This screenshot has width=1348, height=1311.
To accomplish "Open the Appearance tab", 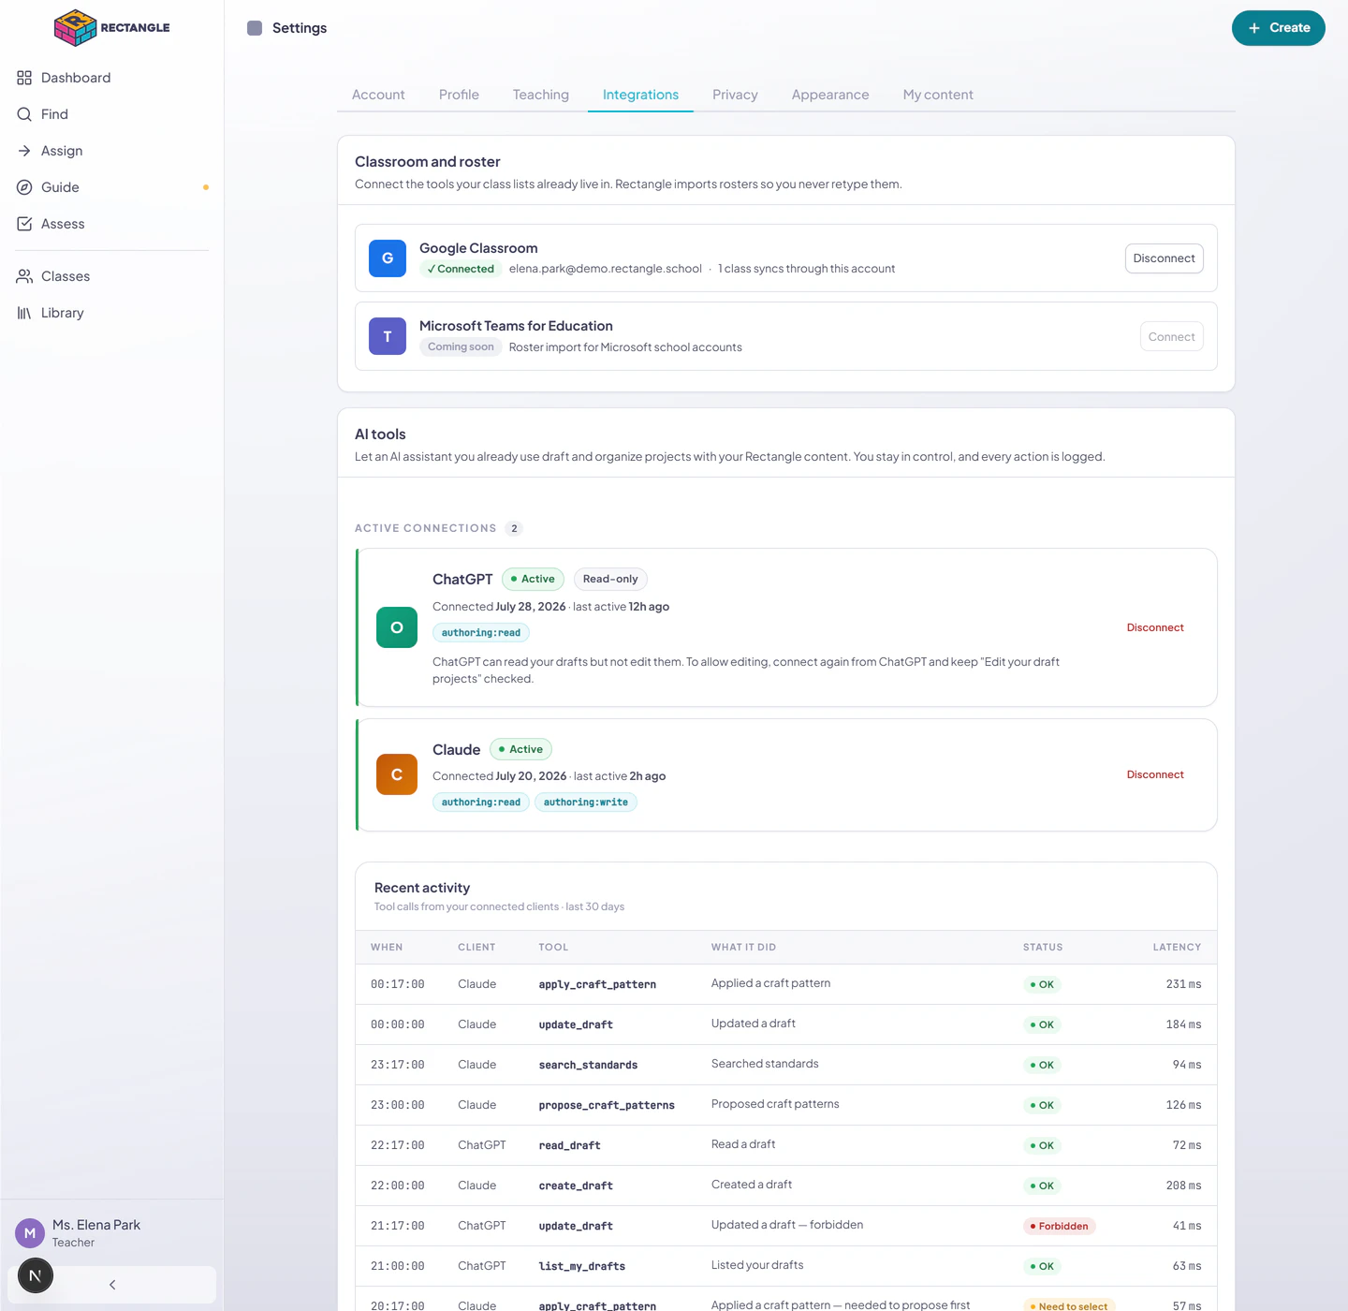I will click(830, 95).
